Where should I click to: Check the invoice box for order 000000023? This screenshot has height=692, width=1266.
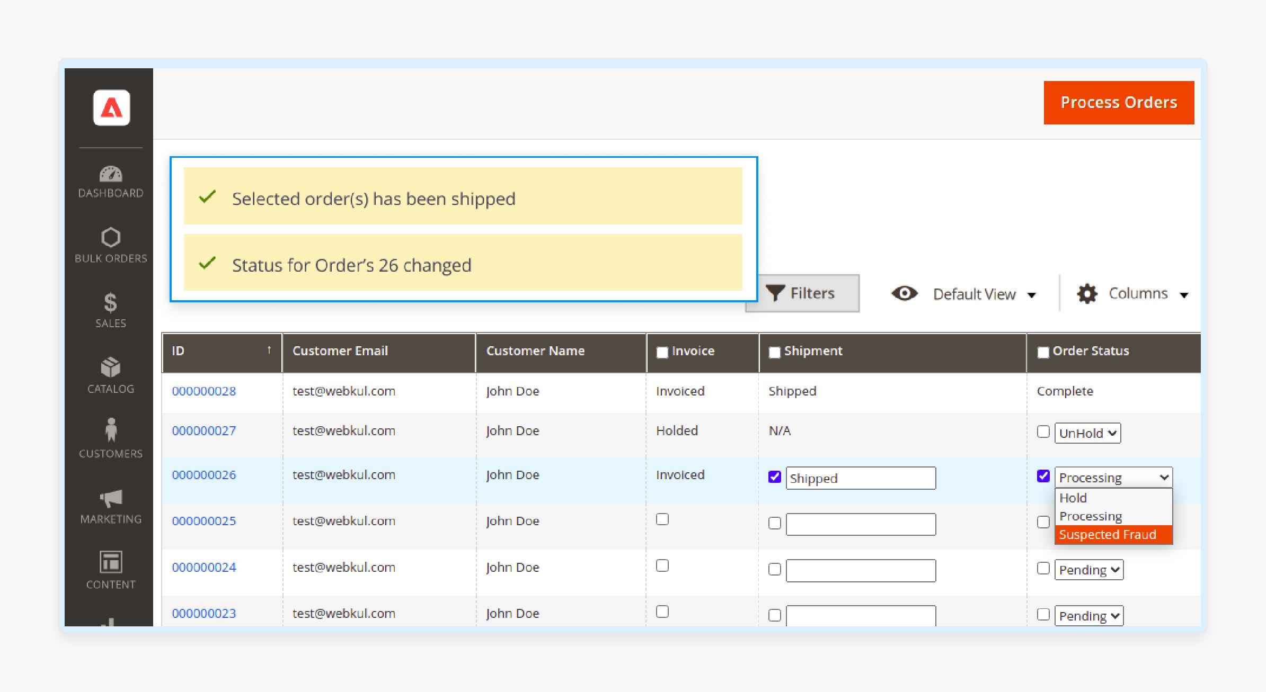tap(662, 612)
